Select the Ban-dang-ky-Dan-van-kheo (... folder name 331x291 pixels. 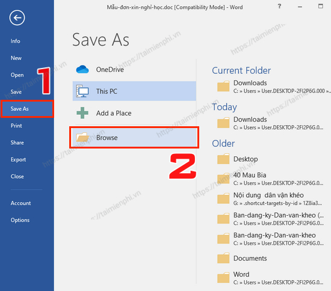tap(278, 215)
